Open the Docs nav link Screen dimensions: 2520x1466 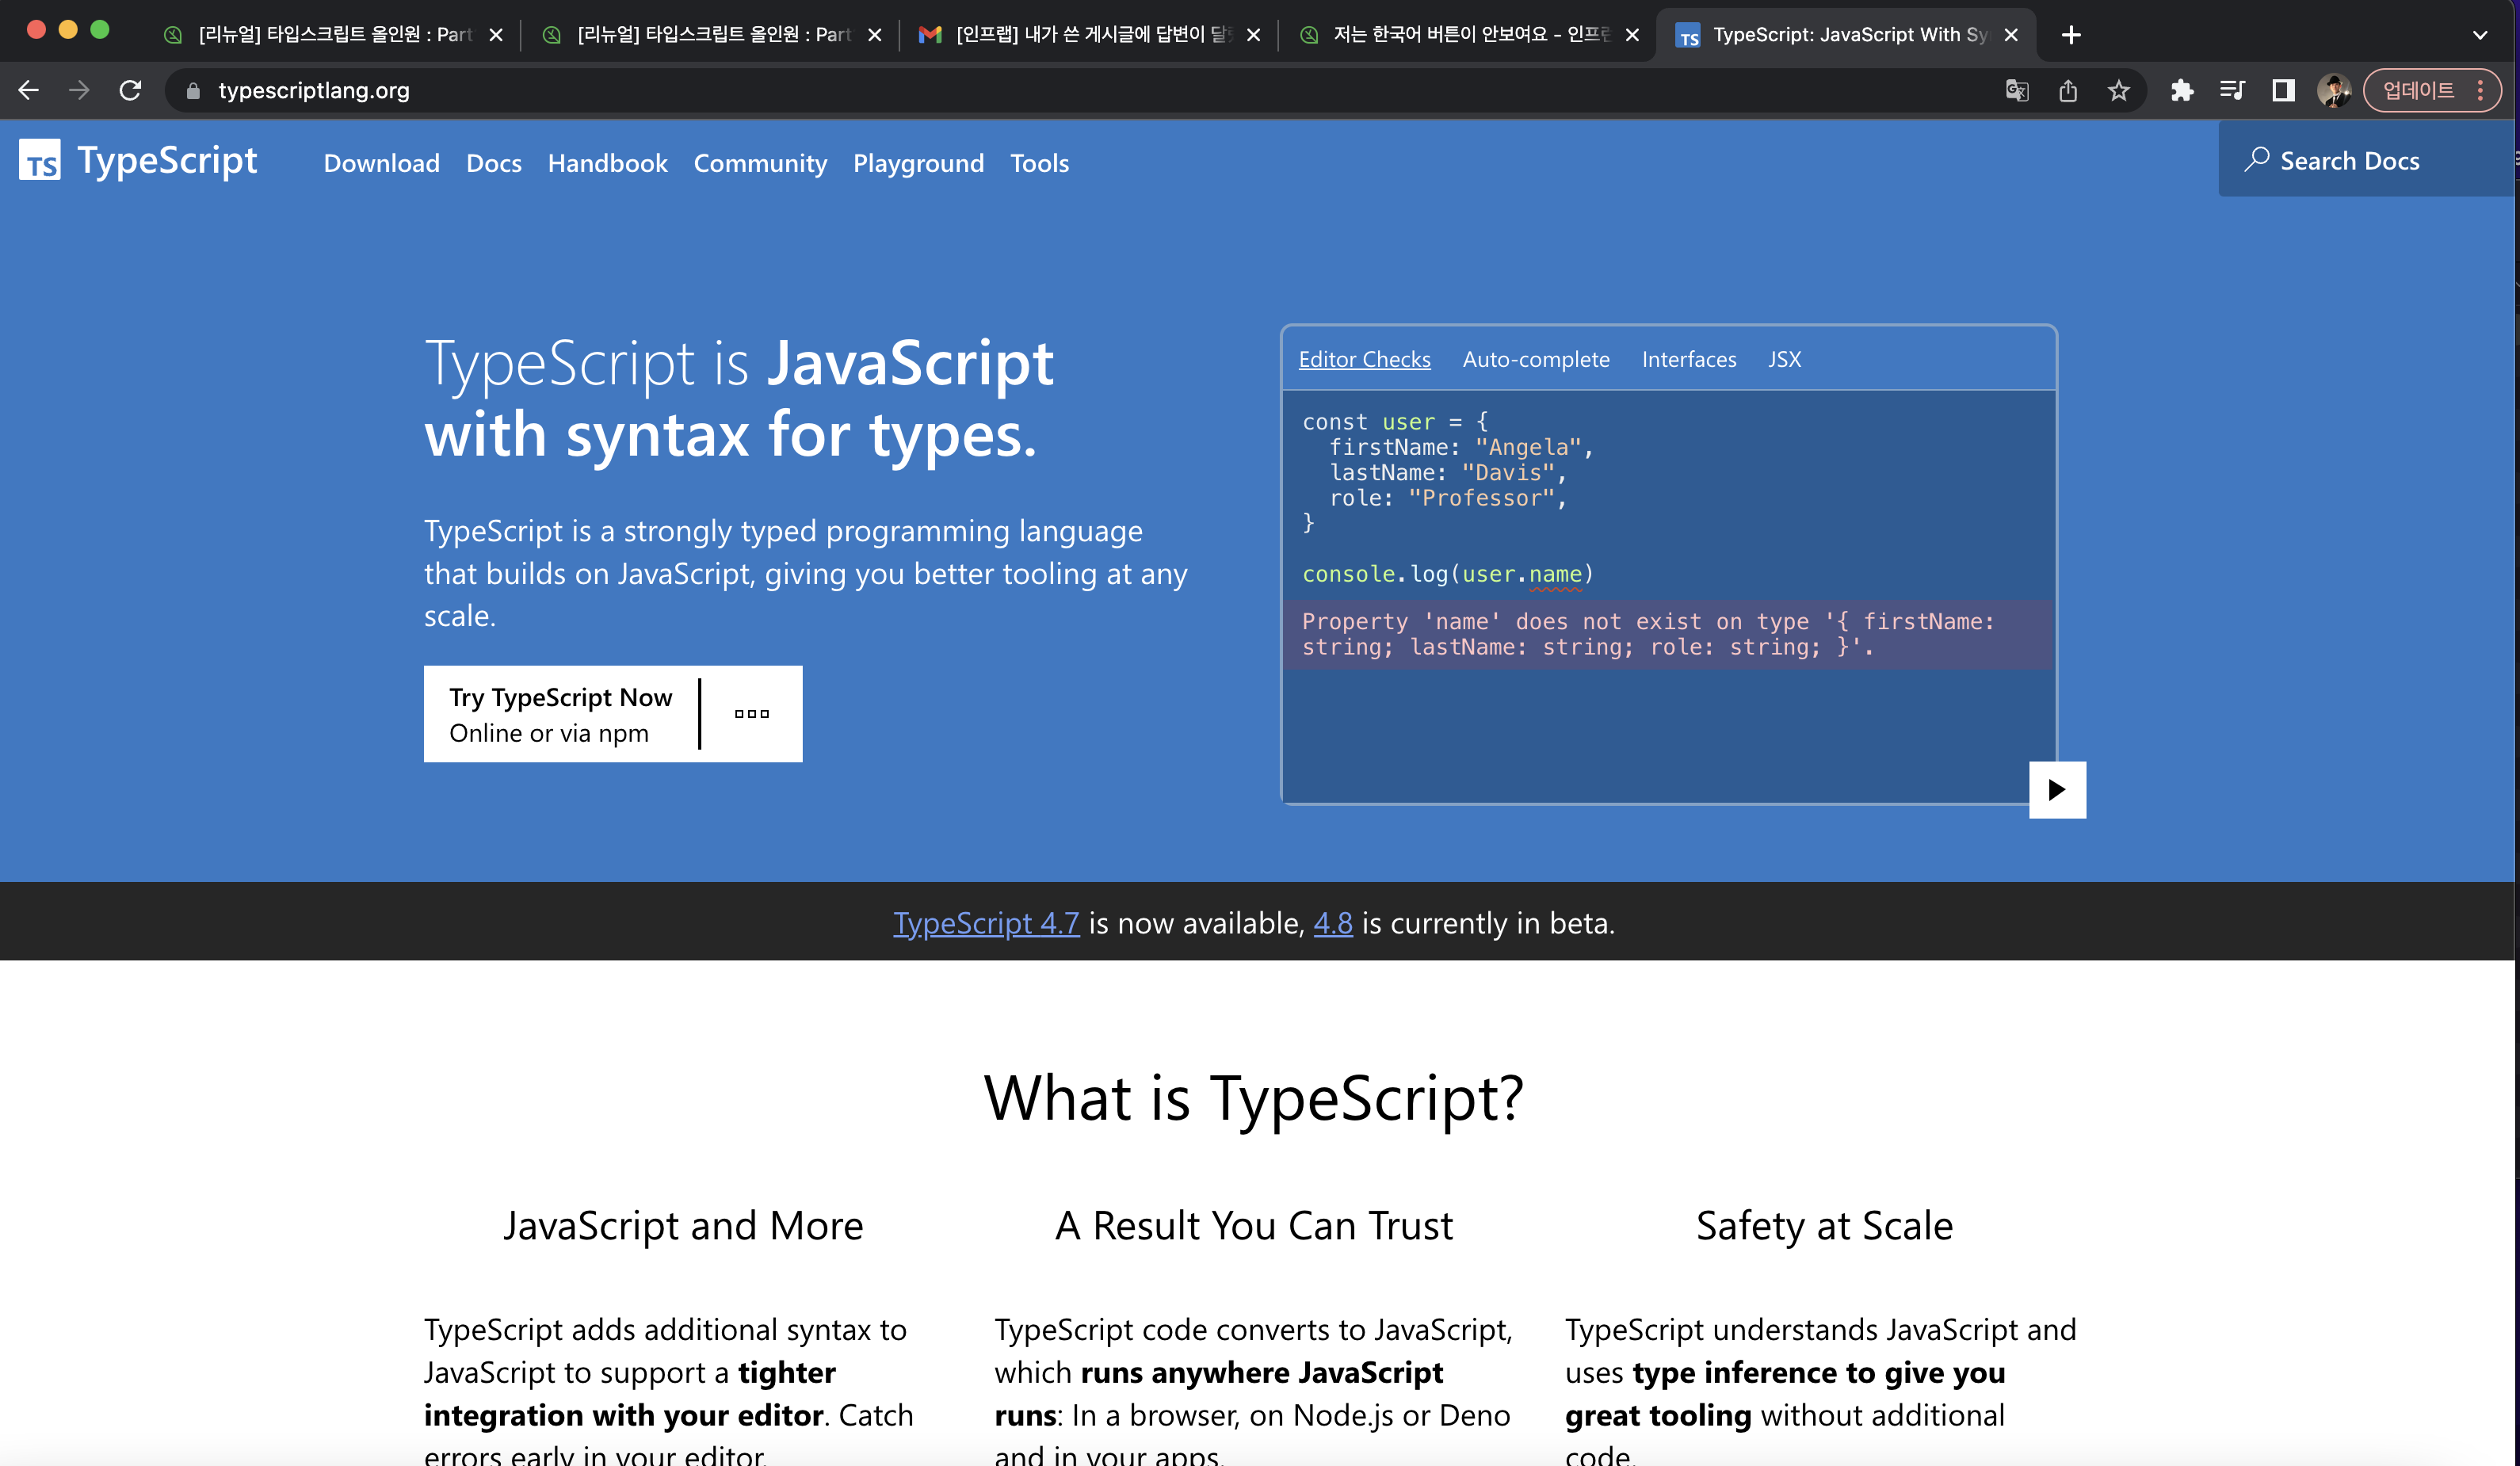494,163
